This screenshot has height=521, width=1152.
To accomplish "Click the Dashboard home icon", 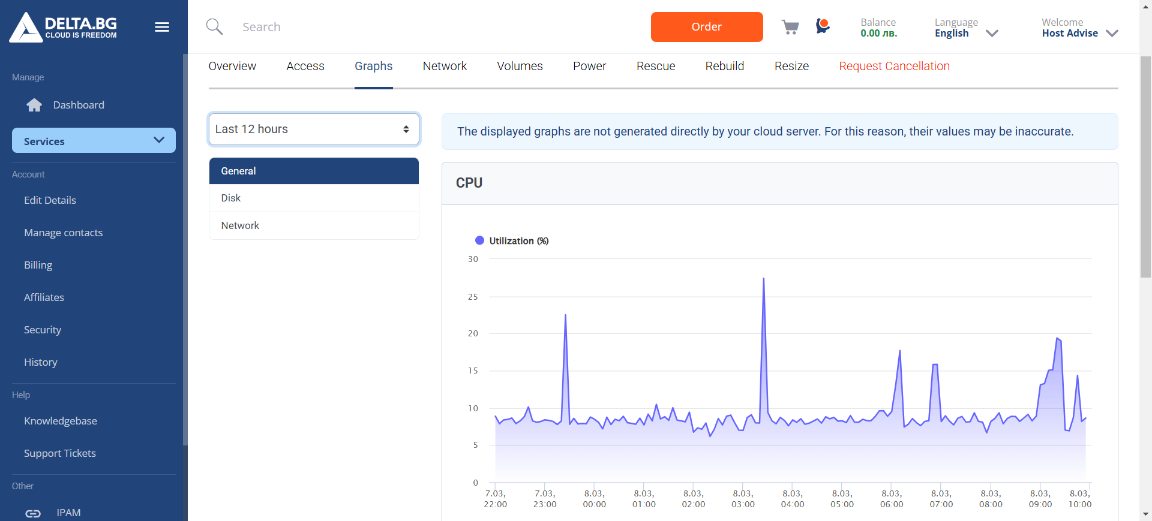I will (x=34, y=105).
